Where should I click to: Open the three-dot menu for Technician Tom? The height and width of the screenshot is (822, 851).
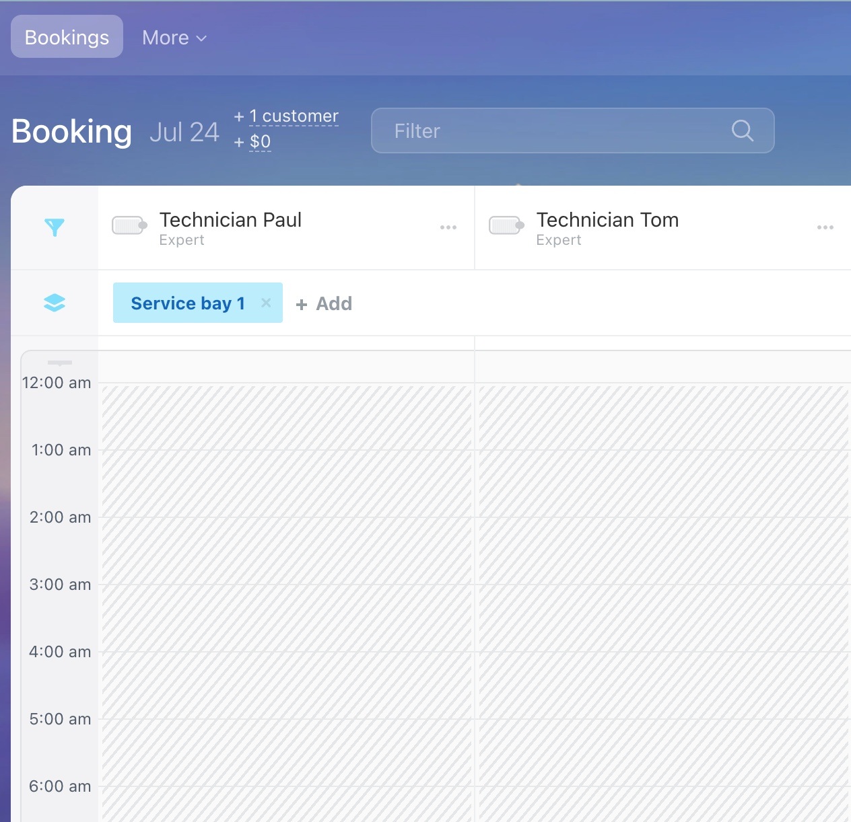point(825,227)
